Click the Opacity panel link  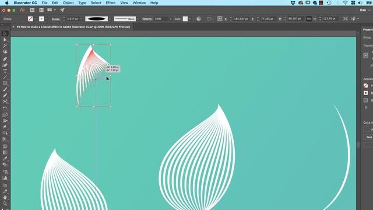pos(147,19)
